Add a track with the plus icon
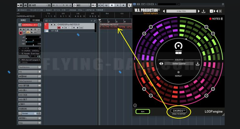Viewport: 240px width, 129px height. pyautogui.click(x=92, y=21)
